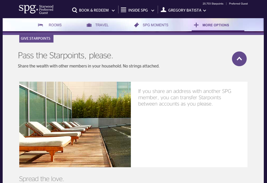Click the More Options plus icon
Image resolution: width=267 pixels, height=183 pixels.
pyautogui.click(x=196, y=25)
